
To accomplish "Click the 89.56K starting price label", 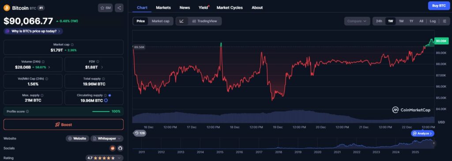I will (139, 47).
